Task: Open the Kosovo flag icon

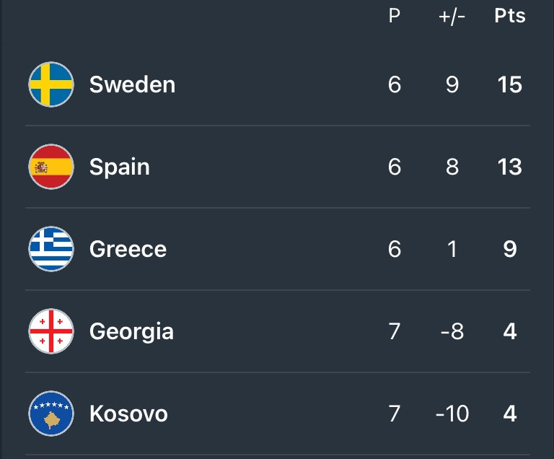Action: point(51,414)
